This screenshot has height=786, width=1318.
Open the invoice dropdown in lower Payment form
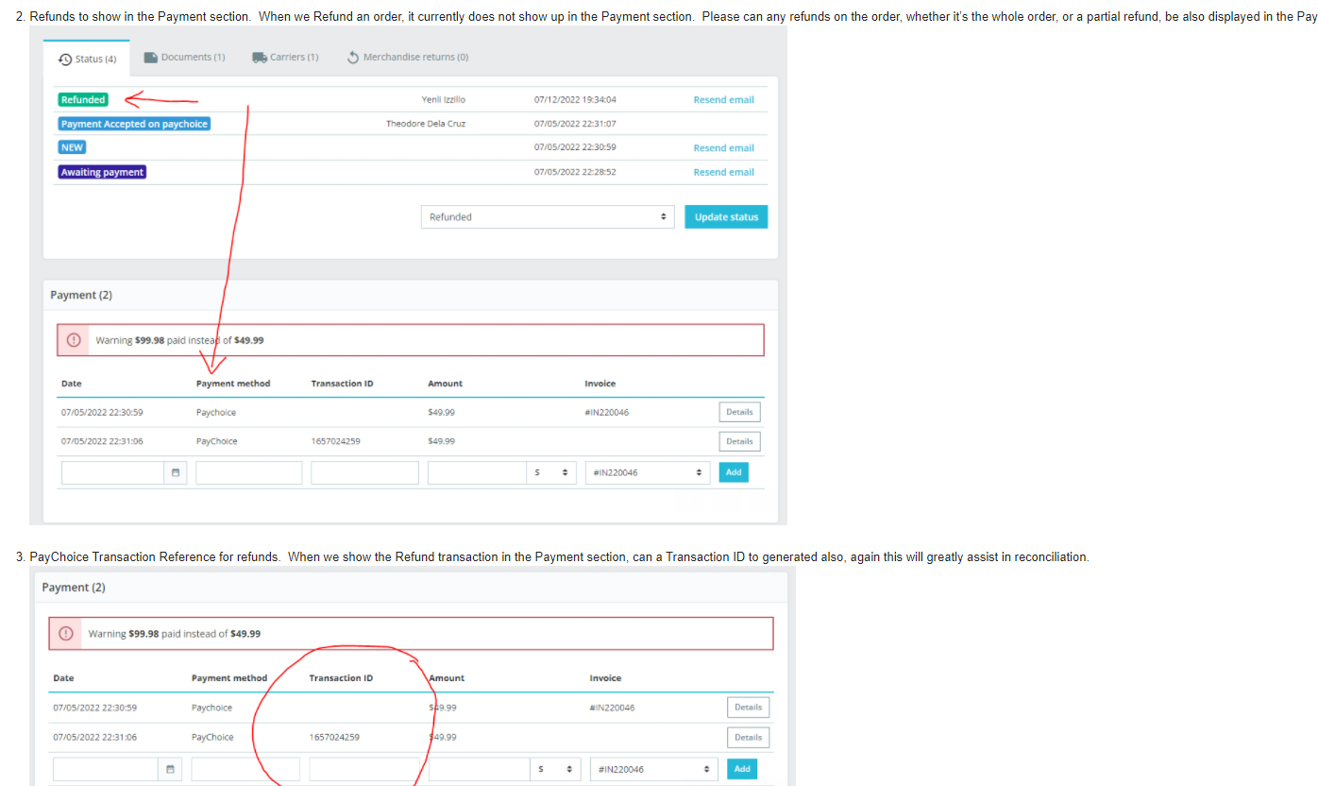click(653, 769)
